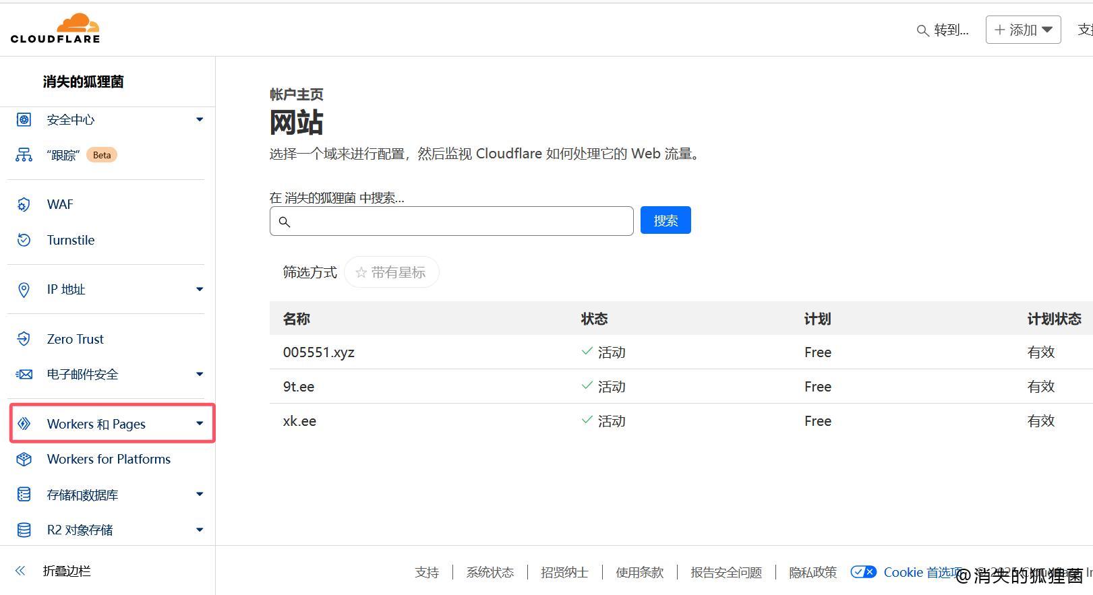Click the 计划状态 column header
Image resolution: width=1093 pixels, height=595 pixels.
tap(1054, 319)
